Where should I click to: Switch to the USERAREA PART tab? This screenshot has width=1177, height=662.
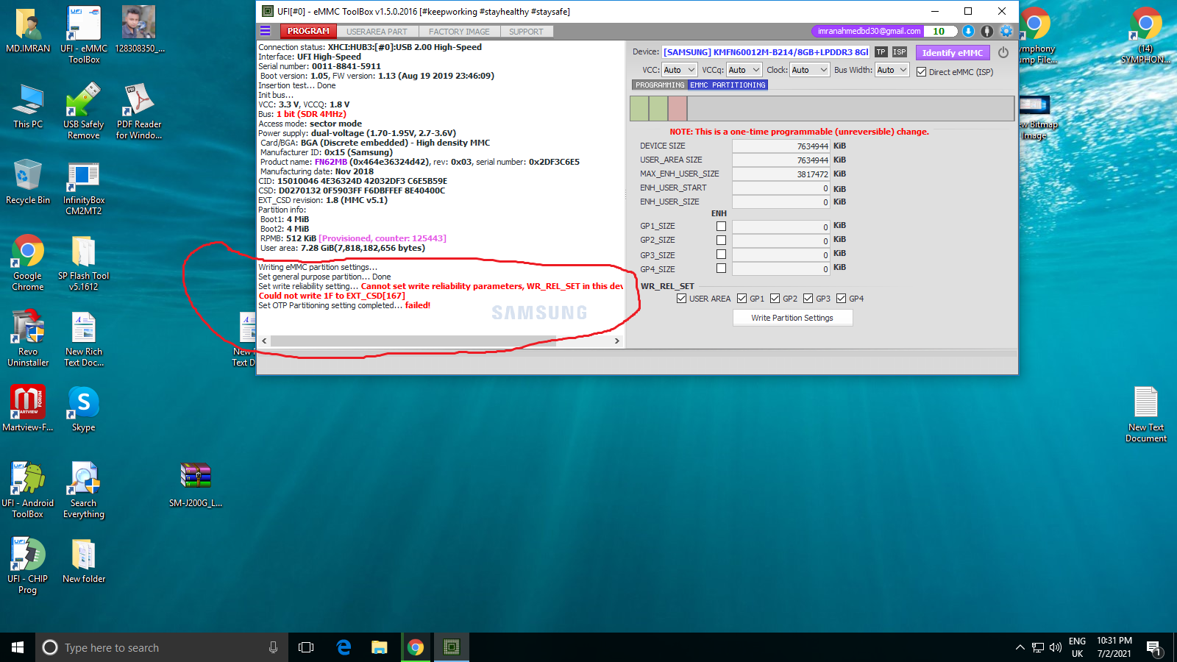click(x=377, y=32)
